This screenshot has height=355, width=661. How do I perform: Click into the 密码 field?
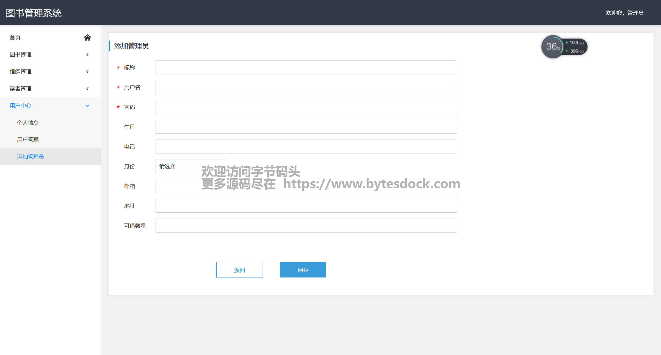tap(306, 107)
